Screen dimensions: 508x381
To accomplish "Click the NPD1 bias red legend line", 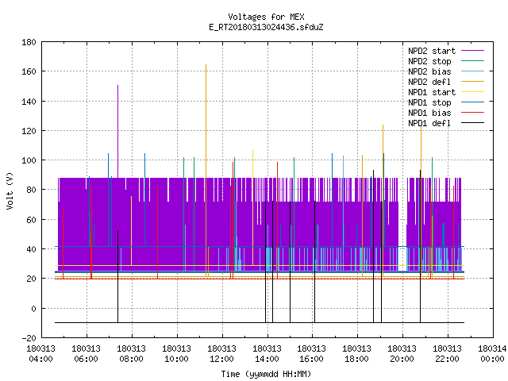I will click(x=472, y=113).
